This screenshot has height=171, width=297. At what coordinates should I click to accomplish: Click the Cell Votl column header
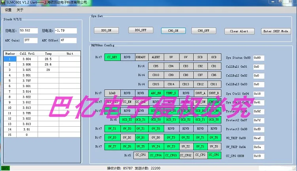(x=27, y=53)
